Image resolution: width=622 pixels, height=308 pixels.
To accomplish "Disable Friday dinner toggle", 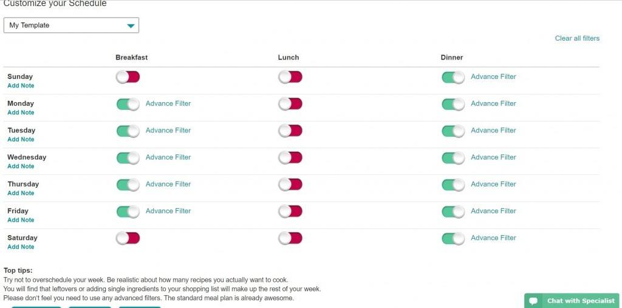I will coord(453,211).
